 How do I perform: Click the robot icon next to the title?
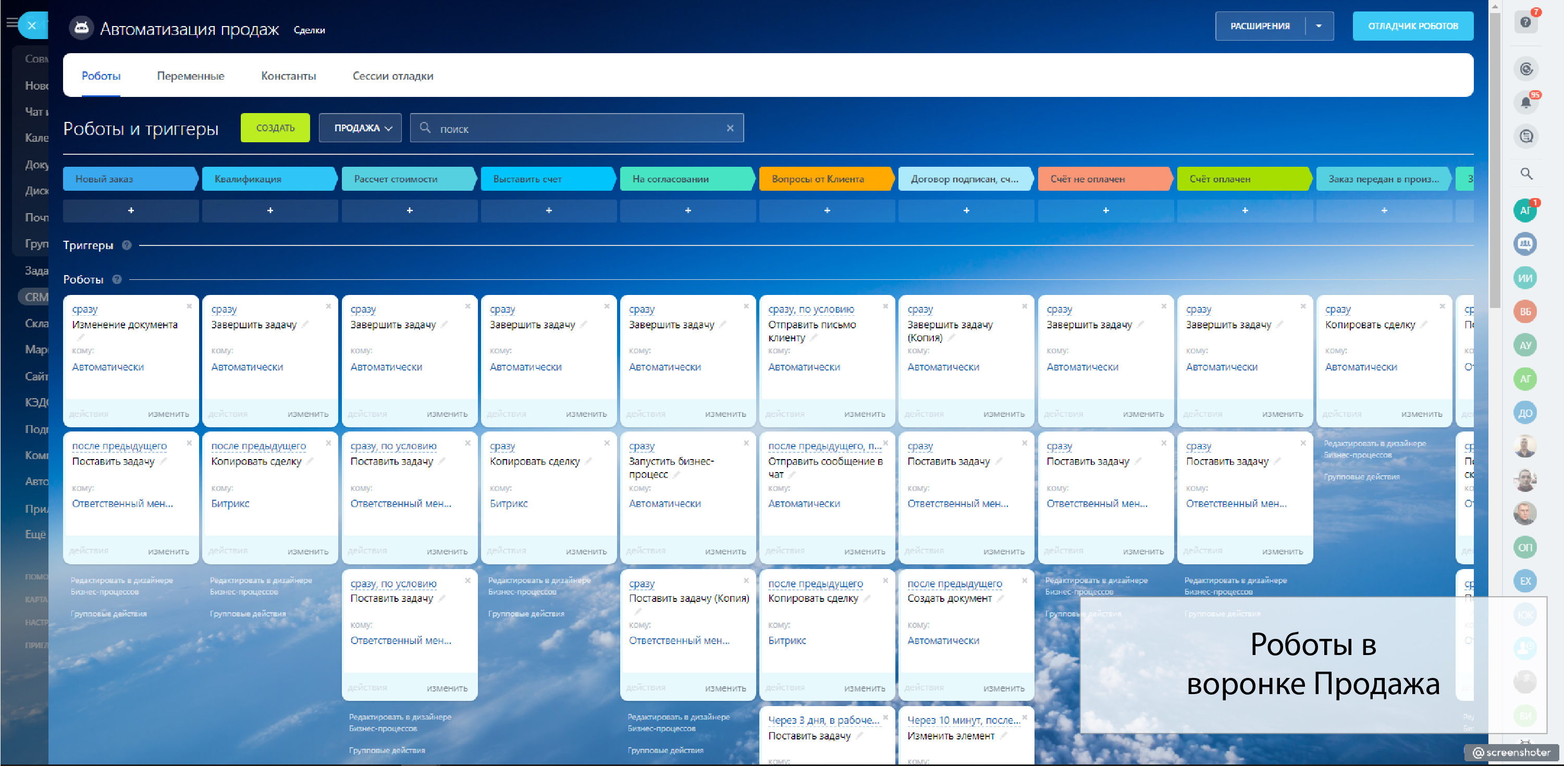[x=81, y=29]
